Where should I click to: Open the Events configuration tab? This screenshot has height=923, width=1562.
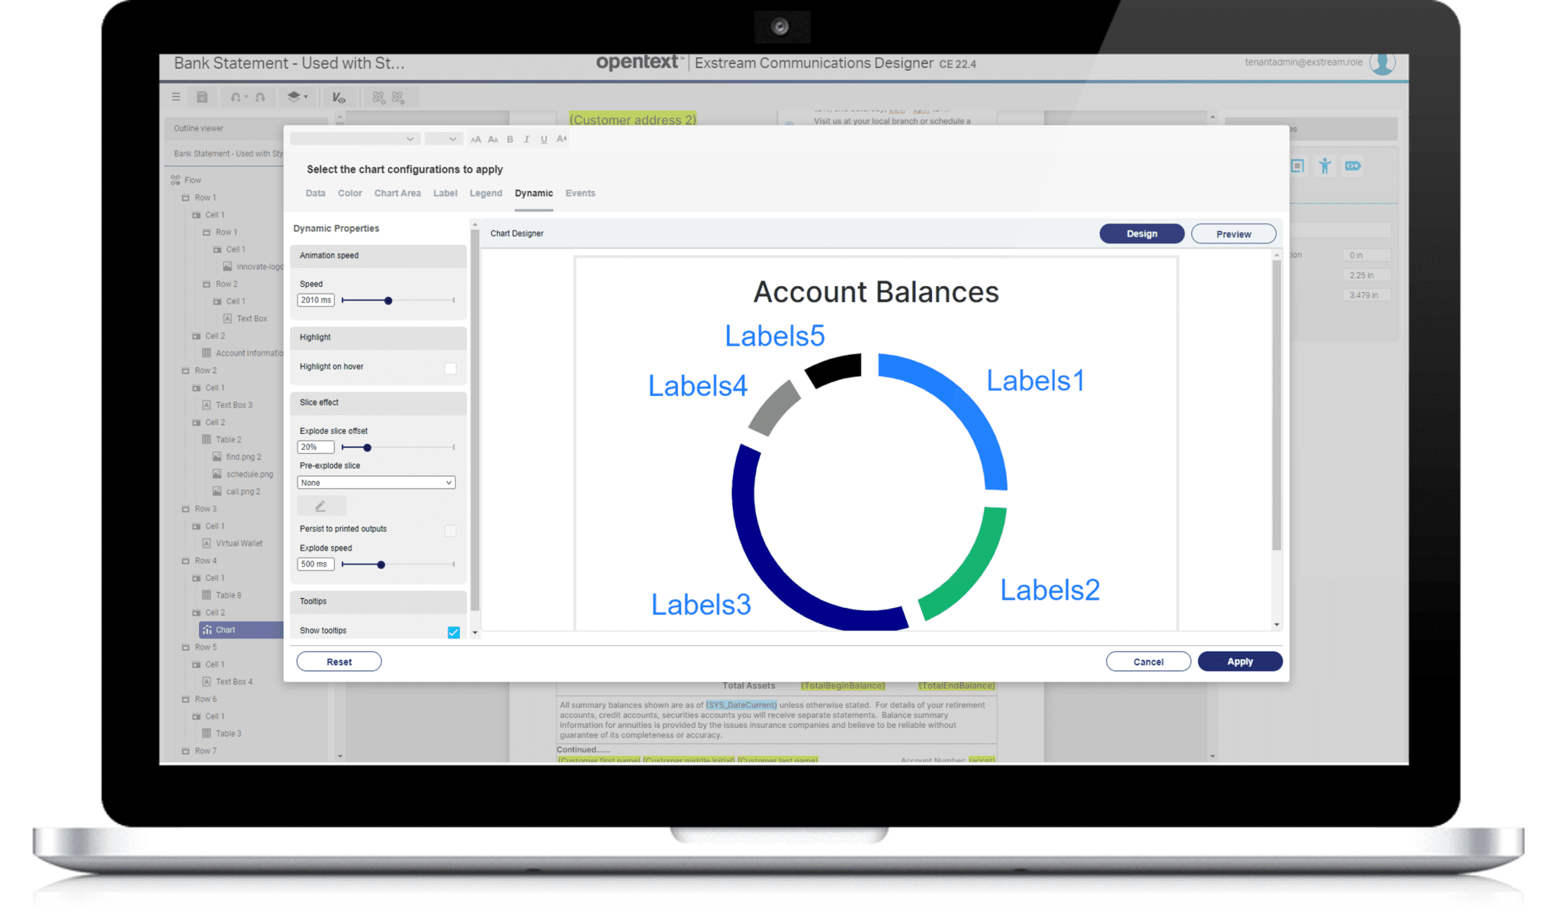click(x=580, y=193)
